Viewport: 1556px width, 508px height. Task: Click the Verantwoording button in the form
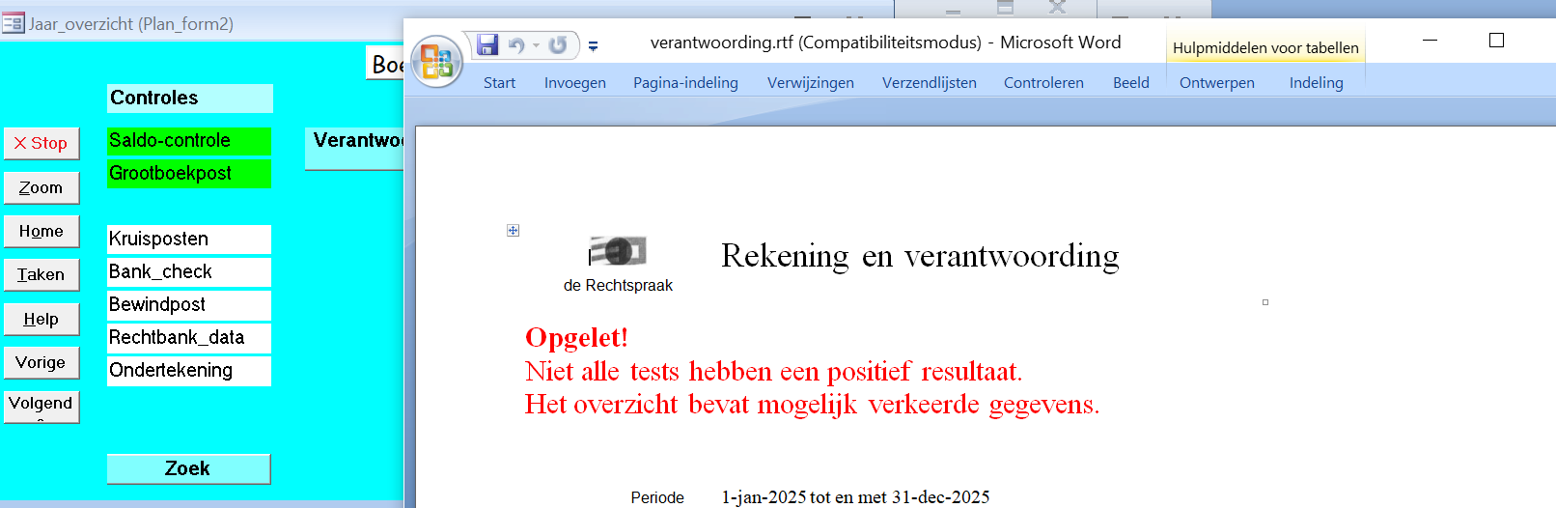pos(354,149)
